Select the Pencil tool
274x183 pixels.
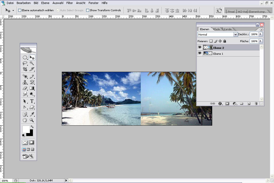(x=32, y=76)
